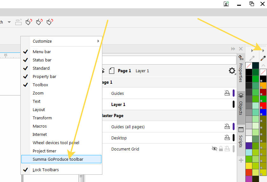267x182 pixels.
Task: Click the page icon beside Page 1
Action: pyautogui.click(x=112, y=71)
